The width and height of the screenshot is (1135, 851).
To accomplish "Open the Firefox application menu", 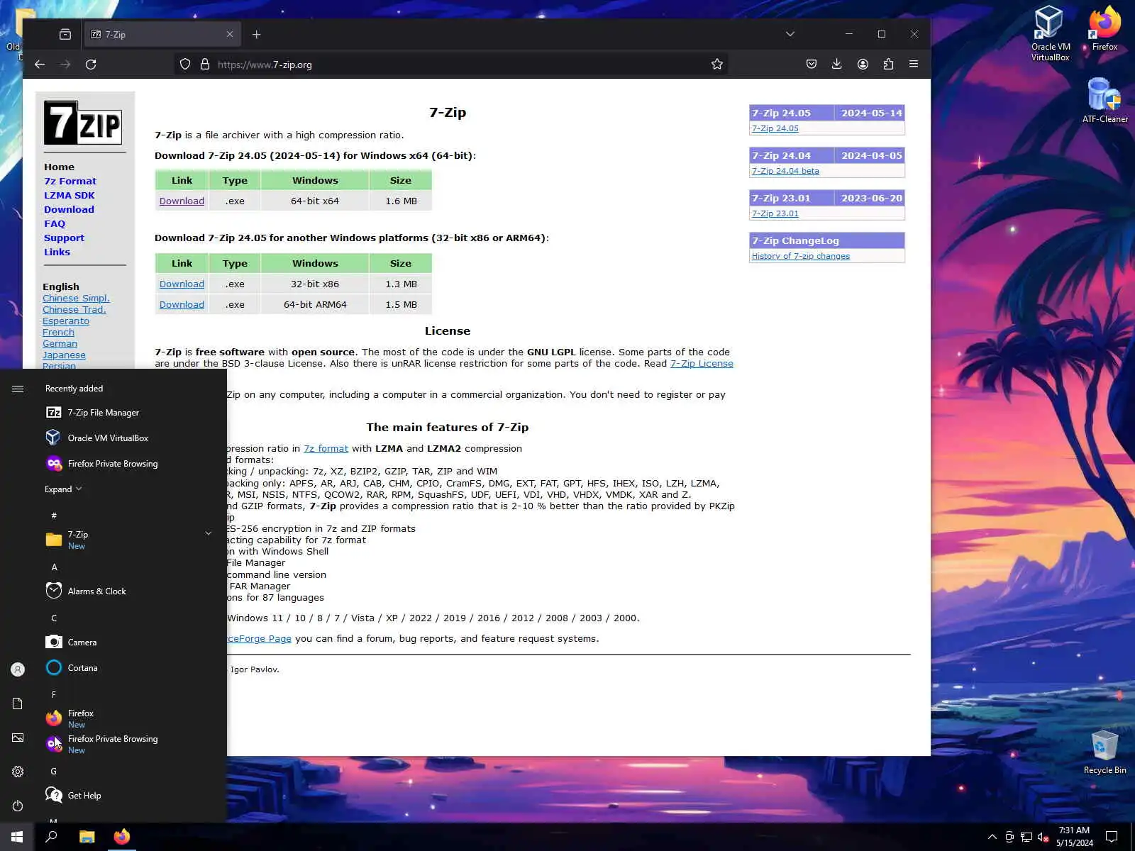I will tap(914, 65).
